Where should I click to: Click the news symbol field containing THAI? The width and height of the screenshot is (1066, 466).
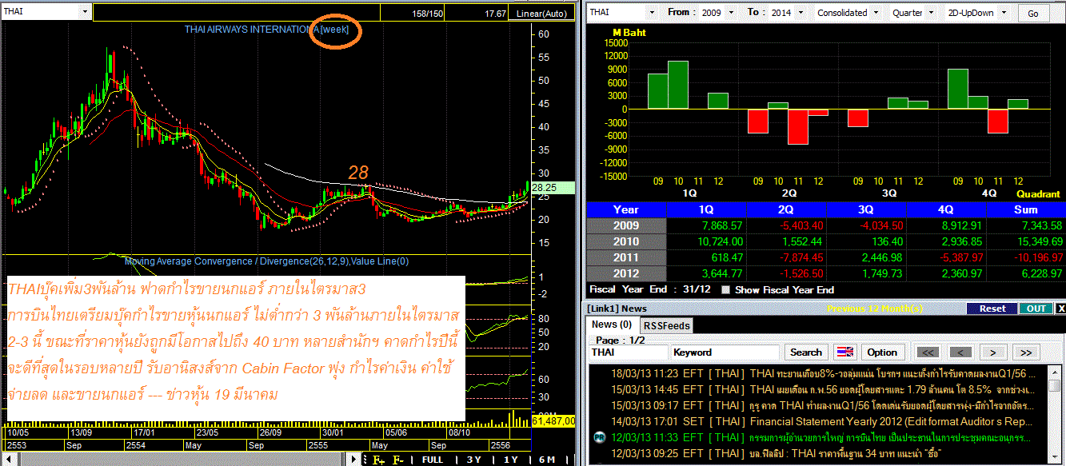629,352
